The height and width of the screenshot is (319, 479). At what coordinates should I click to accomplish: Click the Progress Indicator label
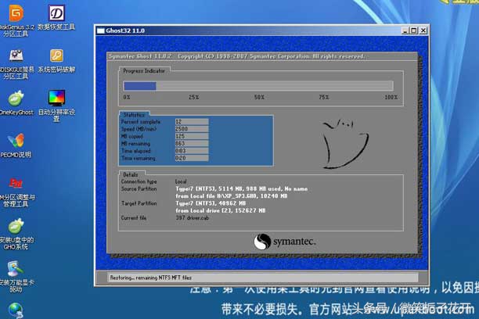(144, 71)
